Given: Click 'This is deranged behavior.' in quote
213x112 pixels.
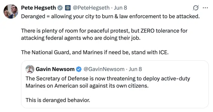Looking at the screenshot, I should (58, 100).
